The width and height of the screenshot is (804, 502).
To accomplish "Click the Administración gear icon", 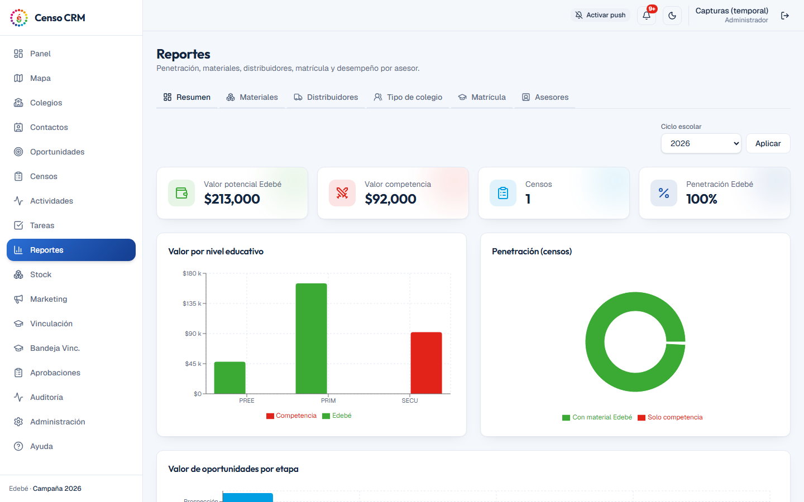I will pyautogui.click(x=18, y=422).
